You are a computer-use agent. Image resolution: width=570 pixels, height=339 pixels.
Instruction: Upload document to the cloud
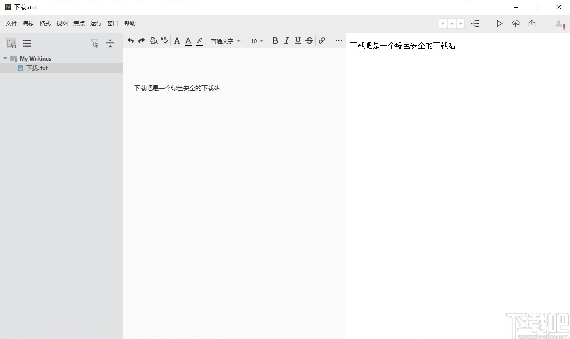[515, 23]
